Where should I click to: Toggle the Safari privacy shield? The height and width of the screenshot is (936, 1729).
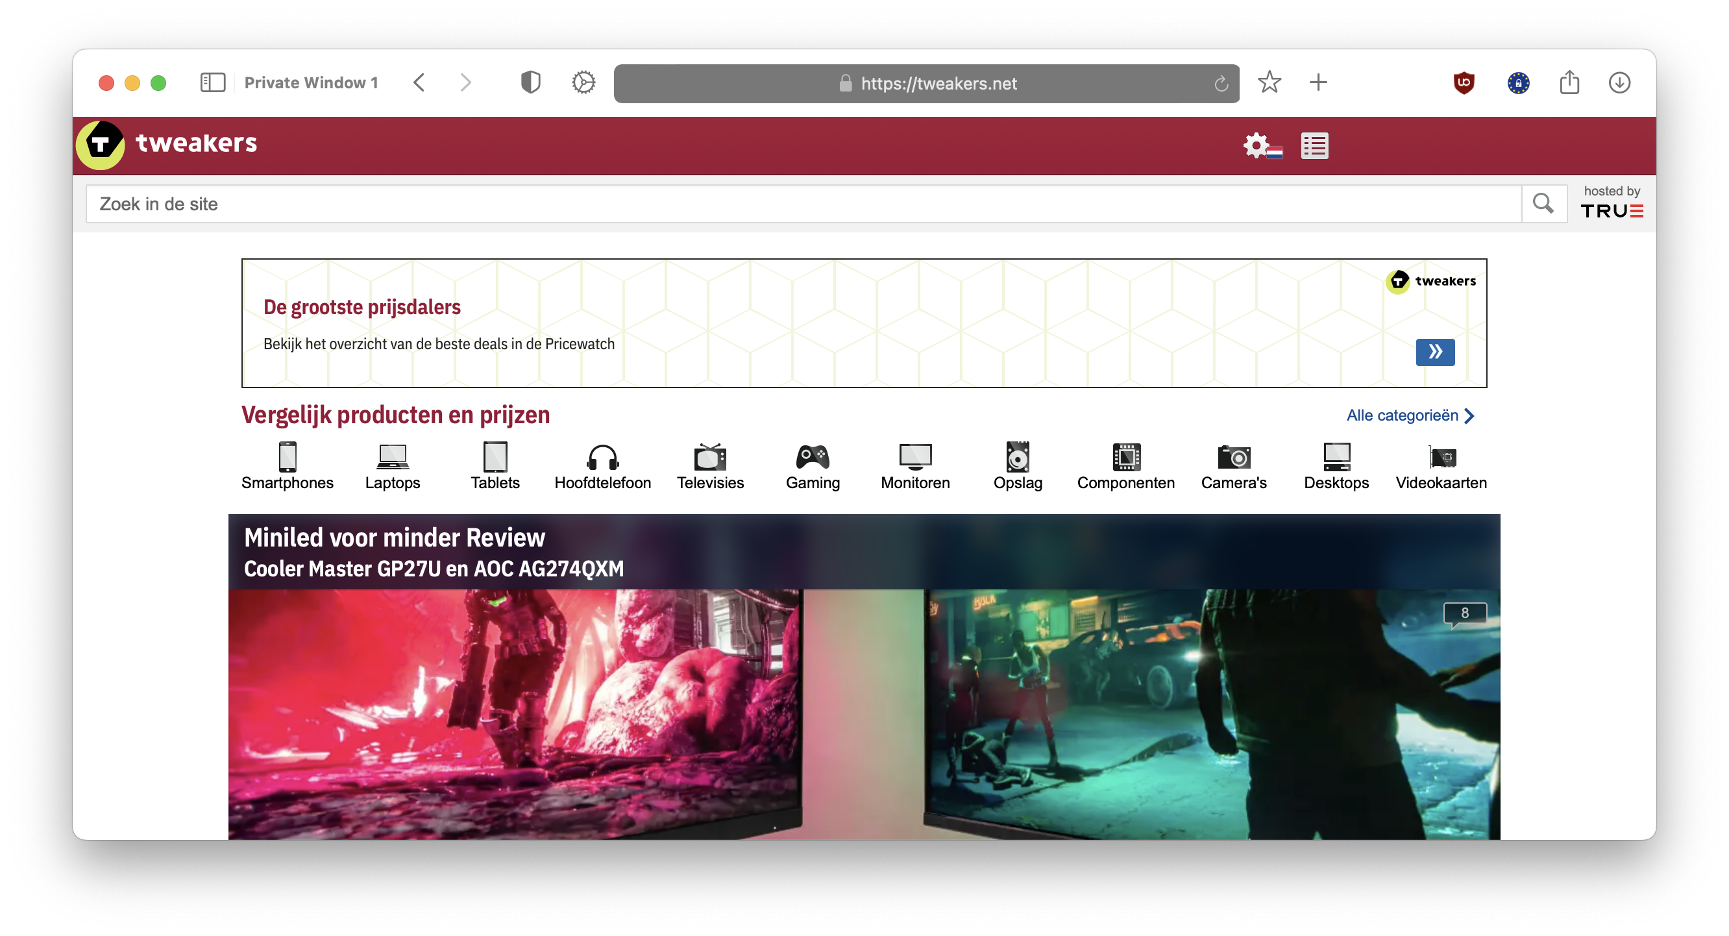click(530, 82)
